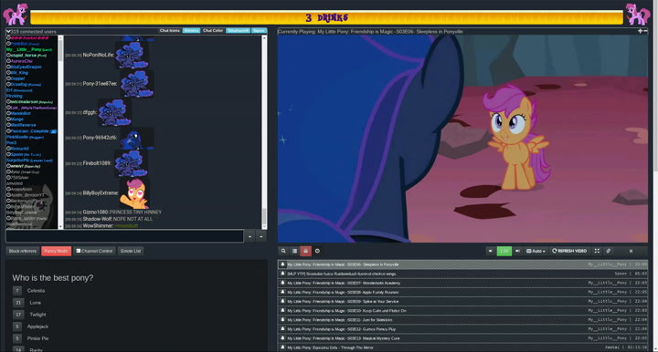Skip to the next video icon

(x=631, y=251)
